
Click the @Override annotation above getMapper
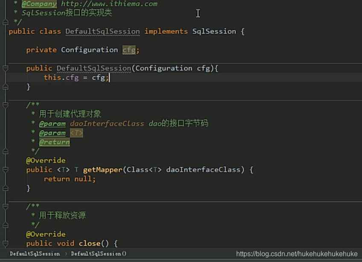click(x=46, y=161)
